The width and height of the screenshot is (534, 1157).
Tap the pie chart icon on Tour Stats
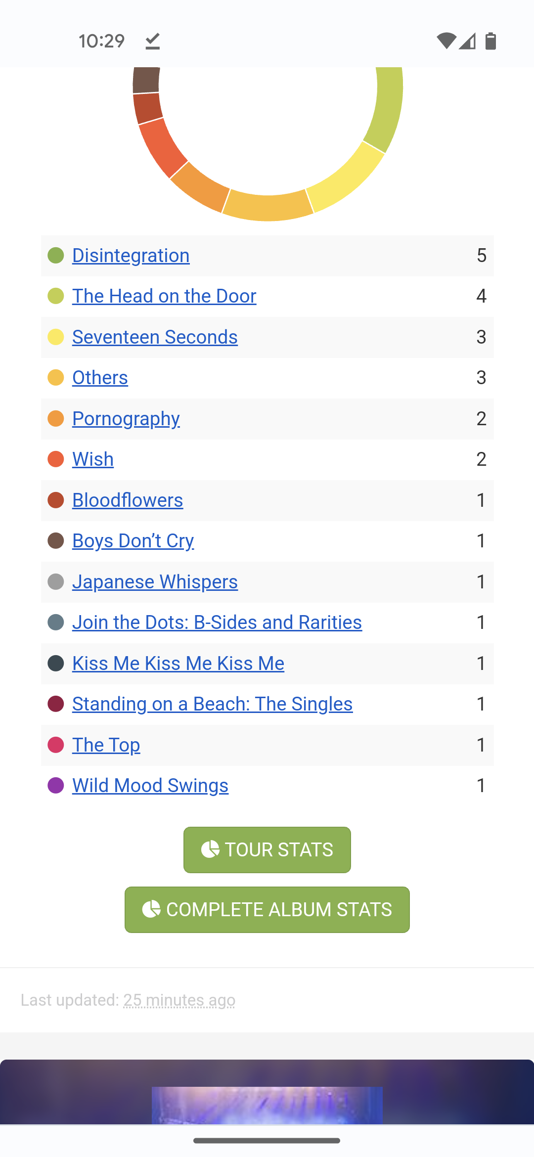210,849
